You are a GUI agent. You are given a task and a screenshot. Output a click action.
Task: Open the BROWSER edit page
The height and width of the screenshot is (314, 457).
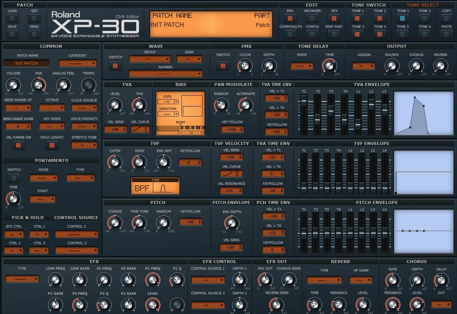tap(312, 19)
